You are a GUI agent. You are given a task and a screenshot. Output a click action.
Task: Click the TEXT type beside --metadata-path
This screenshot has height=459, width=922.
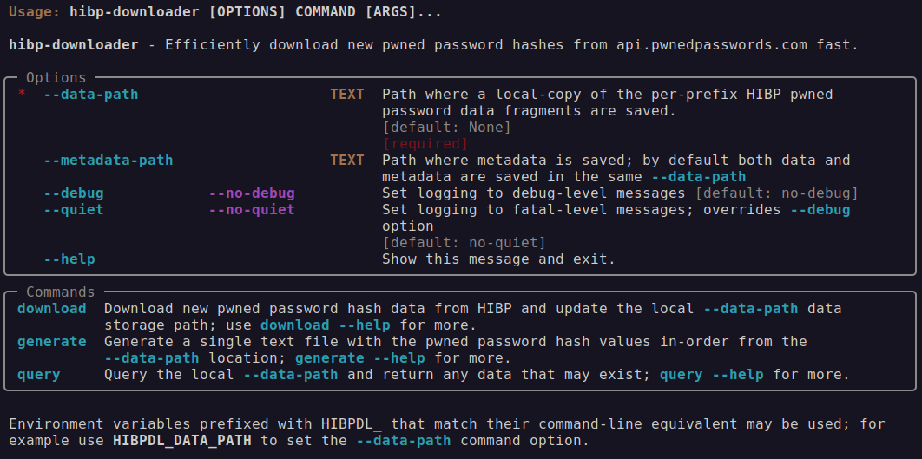point(347,160)
